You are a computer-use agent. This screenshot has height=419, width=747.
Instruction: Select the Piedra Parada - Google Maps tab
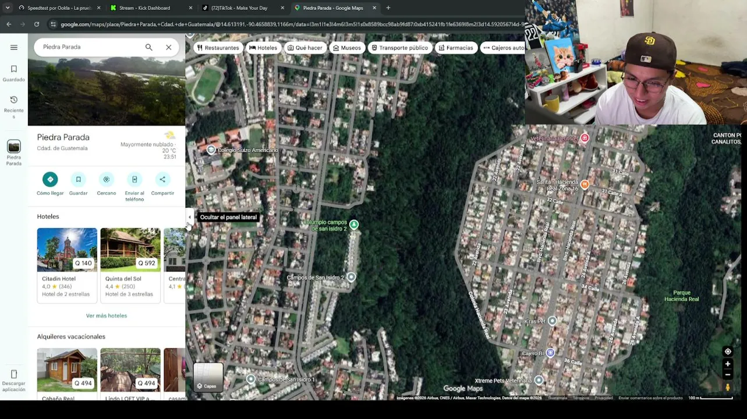point(334,8)
